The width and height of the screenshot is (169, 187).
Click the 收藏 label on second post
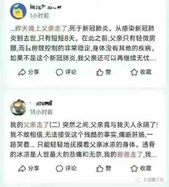[x=146, y=168]
